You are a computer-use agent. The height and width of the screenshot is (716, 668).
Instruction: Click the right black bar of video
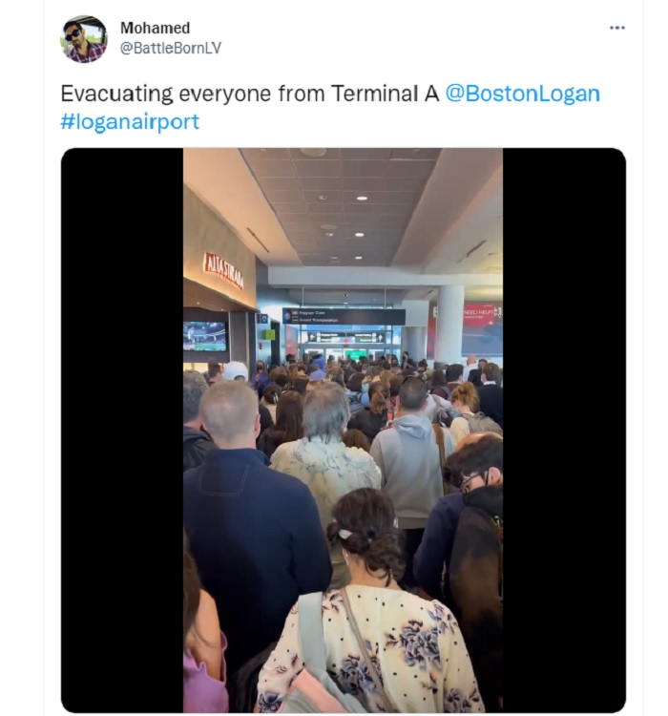click(564, 431)
